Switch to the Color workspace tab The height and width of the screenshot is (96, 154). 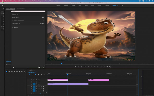80,5
